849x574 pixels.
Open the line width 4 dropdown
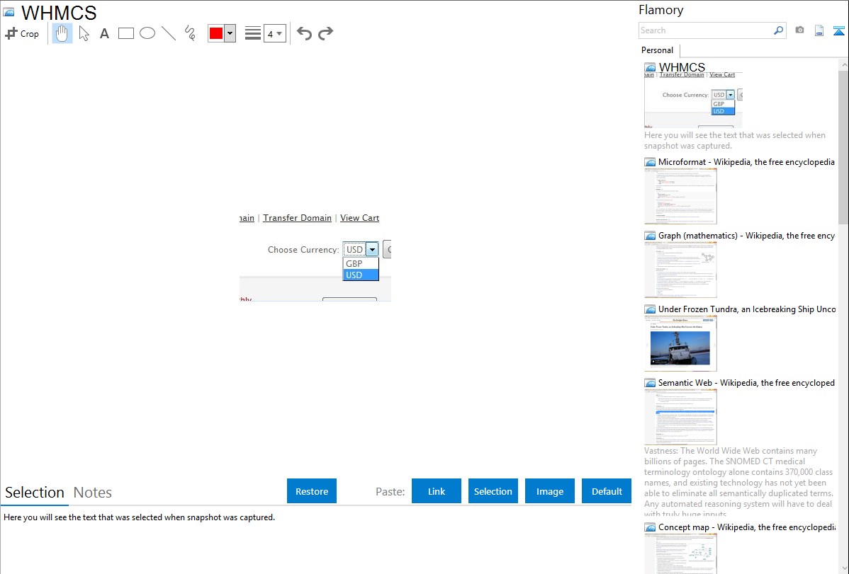click(x=274, y=33)
